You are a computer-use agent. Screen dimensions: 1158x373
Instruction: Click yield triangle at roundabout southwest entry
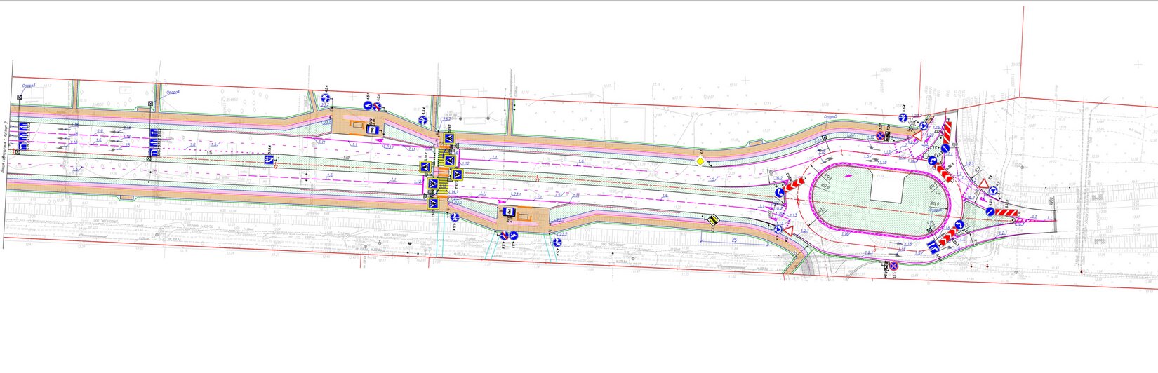(787, 230)
